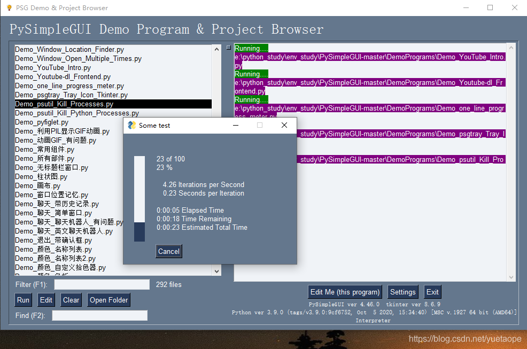This screenshot has height=349, width=527.
Task: Click Edit Me (this program) button
Action: [x=345, y=292]
